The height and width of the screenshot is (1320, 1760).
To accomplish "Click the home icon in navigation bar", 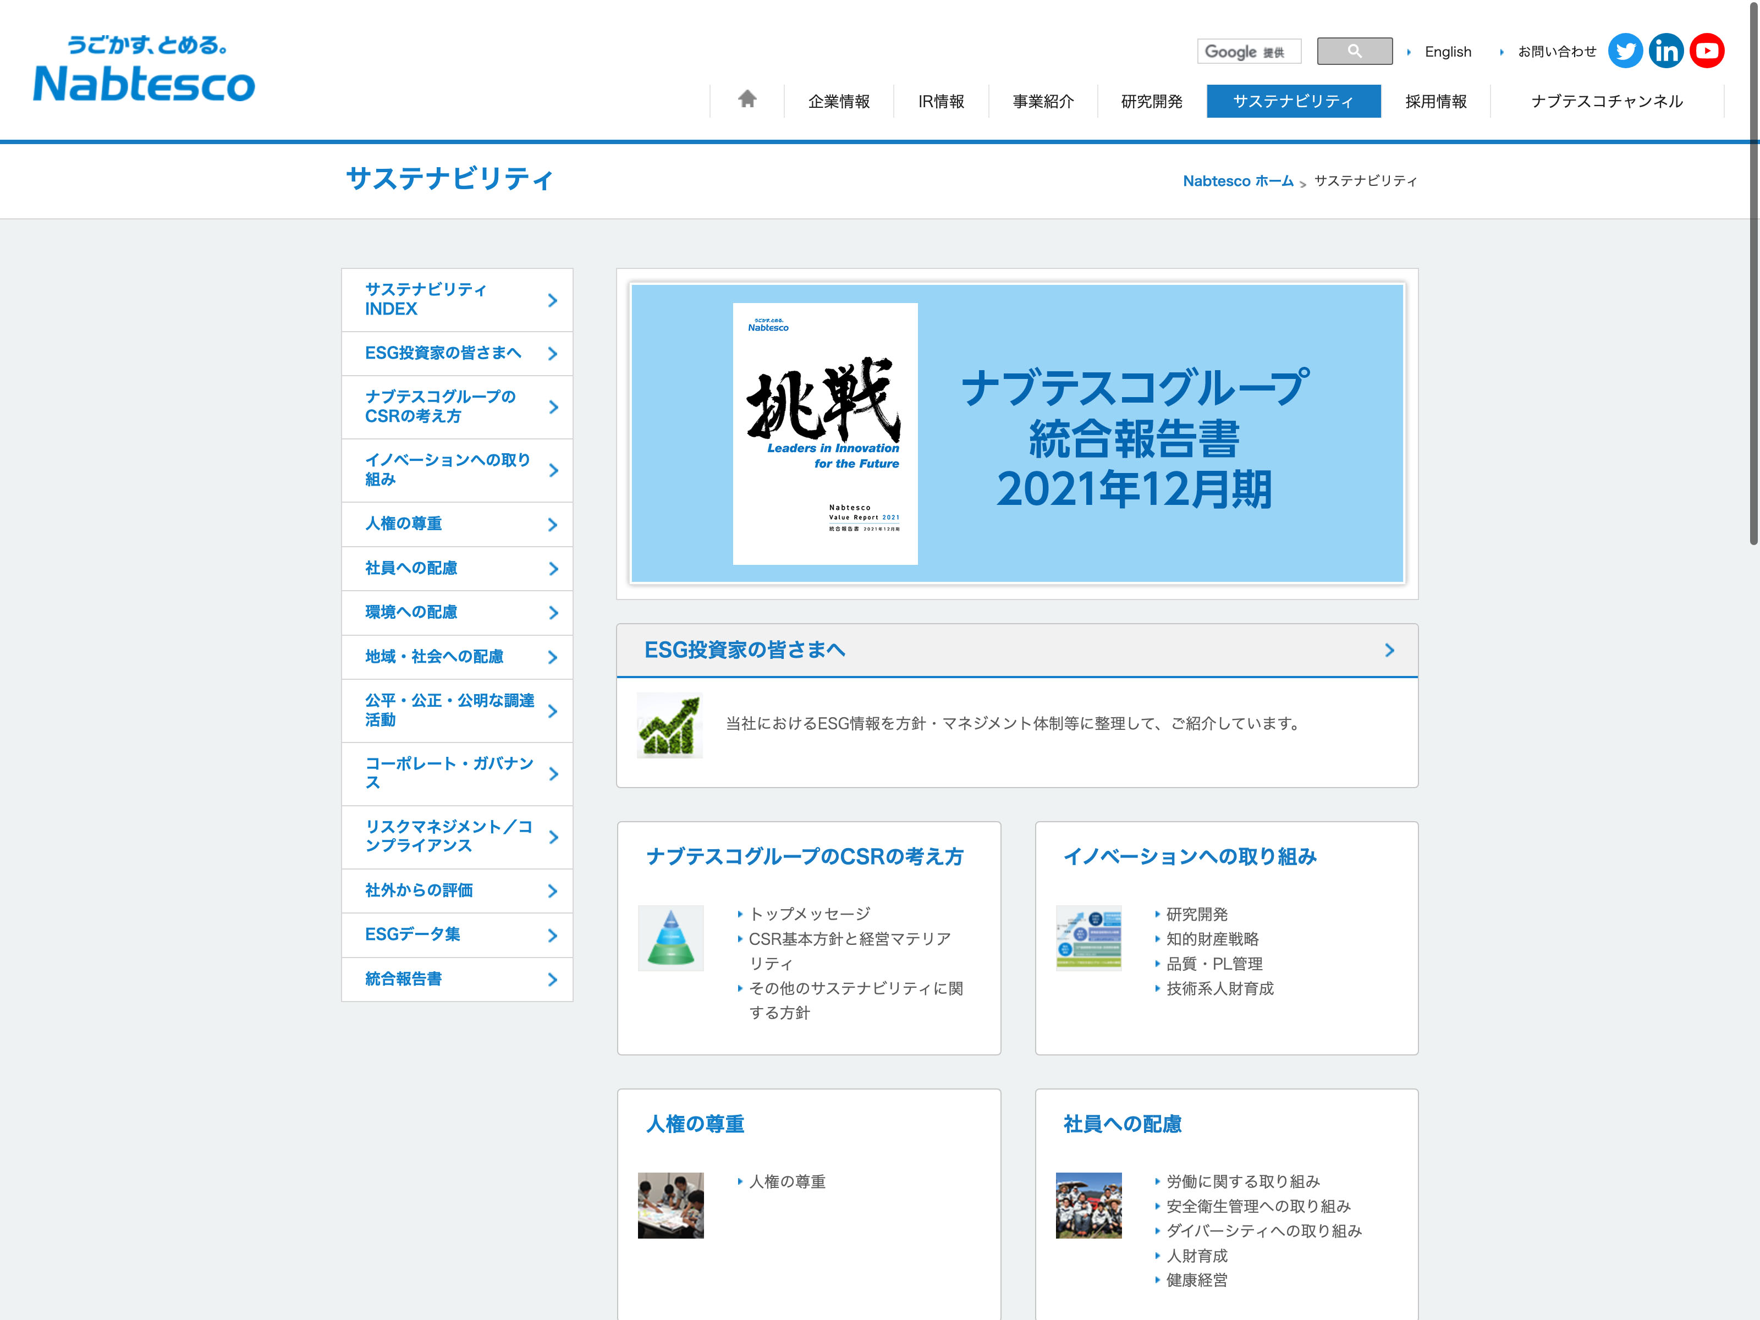I will pyautogui.click(x=746, y=100).
